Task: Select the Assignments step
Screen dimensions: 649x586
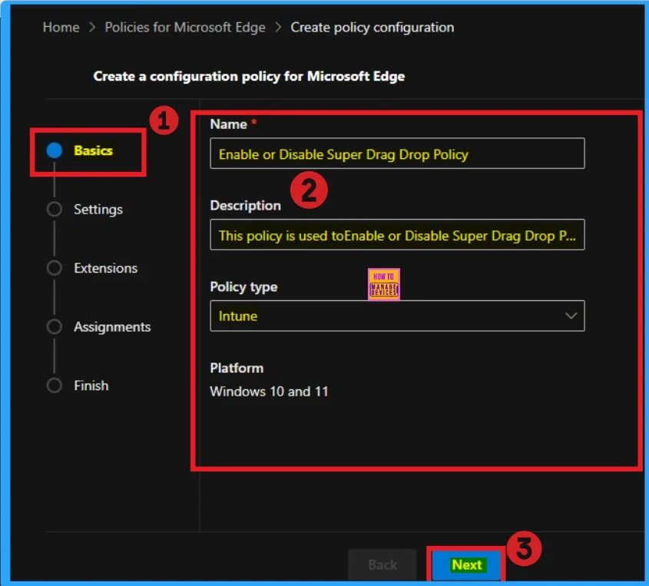Action: pyautogui.click(x=112, y=327)
